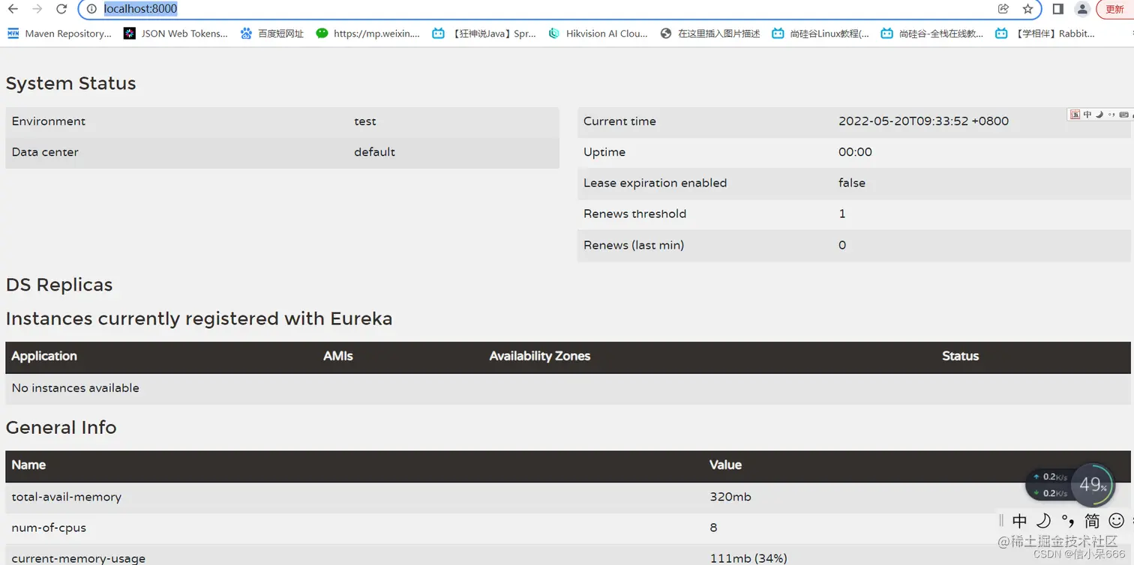The height and width of the screenshot is (565, 1134).
Task: Reload the page with the refresh icon
Action: point(61,9)
